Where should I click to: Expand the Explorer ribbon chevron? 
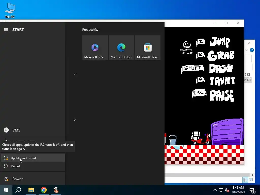click(x=246, y=50)
